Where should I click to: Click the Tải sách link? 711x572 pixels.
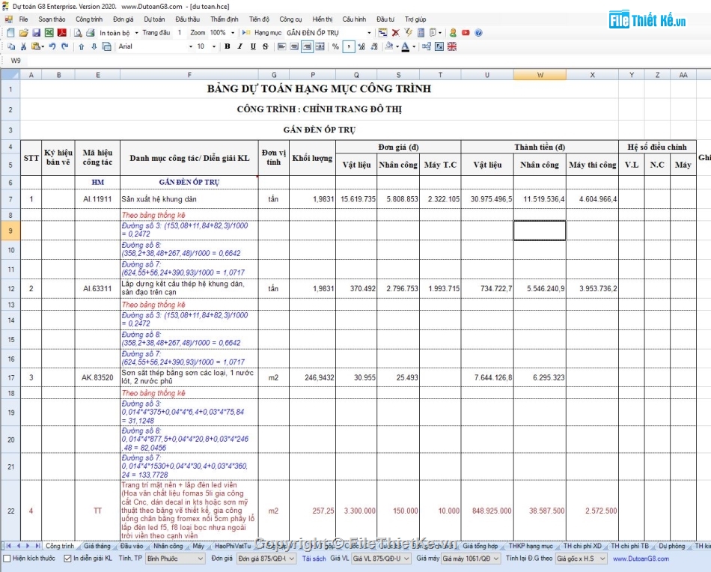point(314,559)
